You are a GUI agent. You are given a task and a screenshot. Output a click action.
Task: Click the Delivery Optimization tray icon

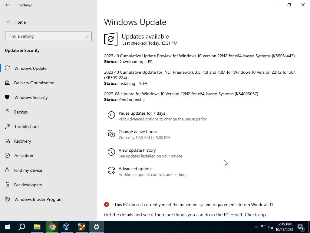(7, 83)
